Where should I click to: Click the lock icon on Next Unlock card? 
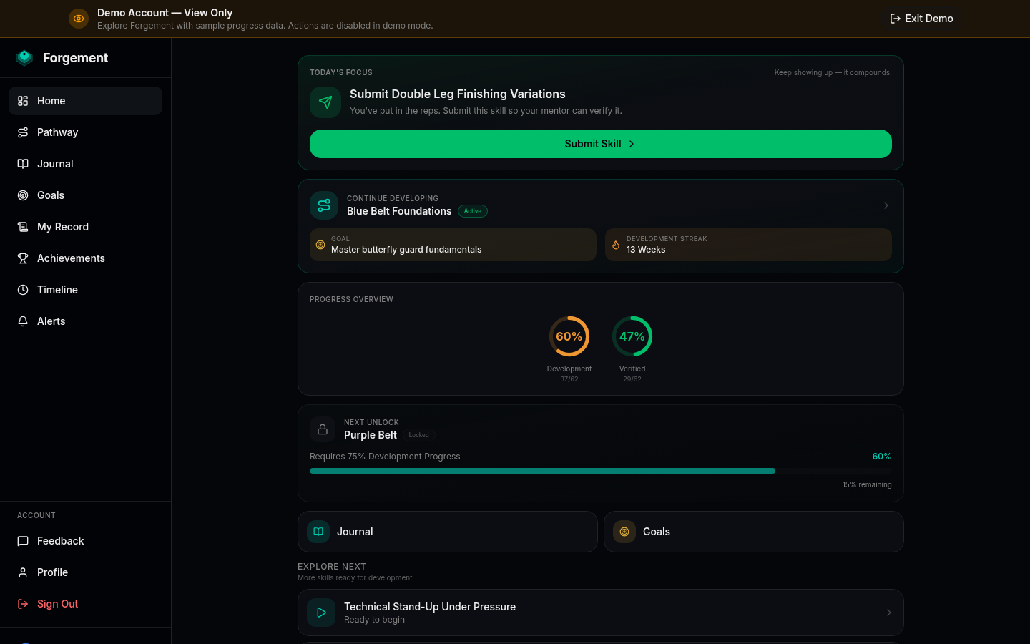(x=323, y=429)
